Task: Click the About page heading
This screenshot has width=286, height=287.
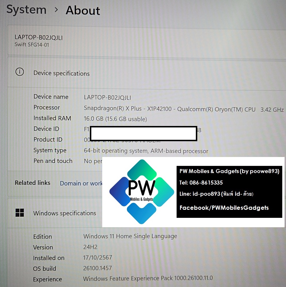Action: pos(83,11)
